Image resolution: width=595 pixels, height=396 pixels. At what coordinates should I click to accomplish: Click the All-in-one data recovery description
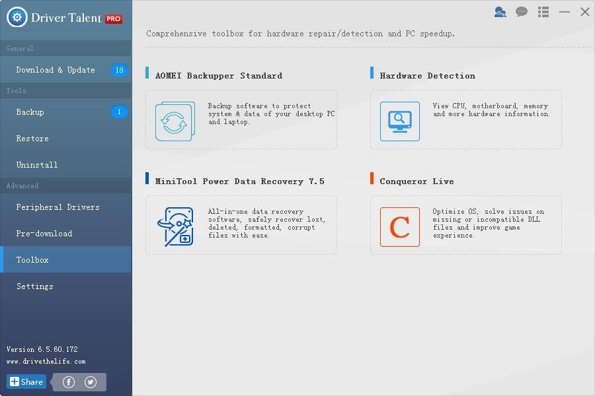click(266, 223)
